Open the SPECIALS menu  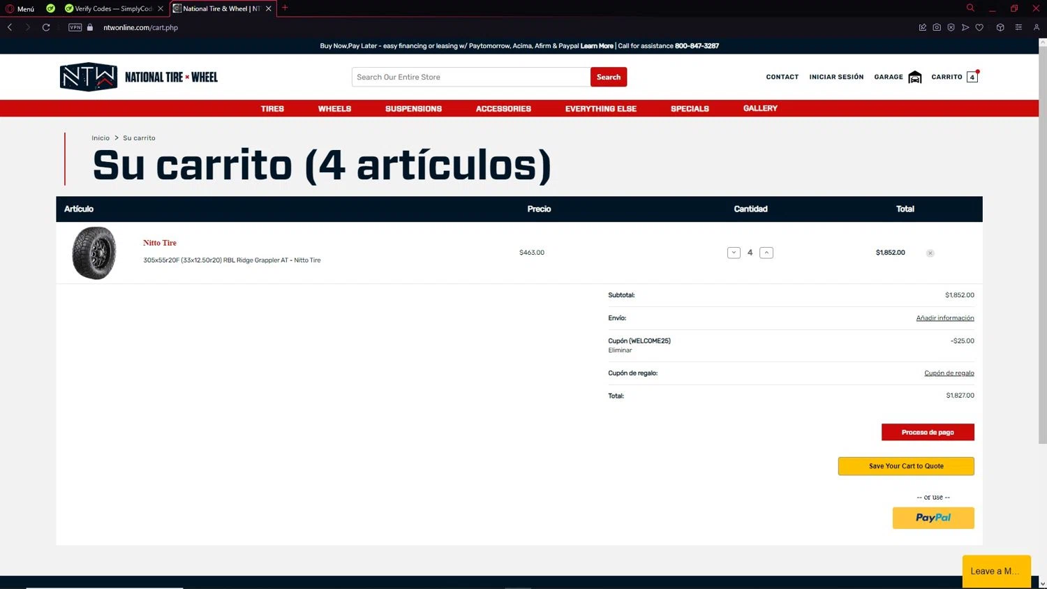(690, 109)
